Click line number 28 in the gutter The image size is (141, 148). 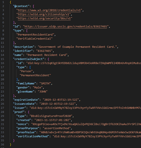(x=3, y=112)
